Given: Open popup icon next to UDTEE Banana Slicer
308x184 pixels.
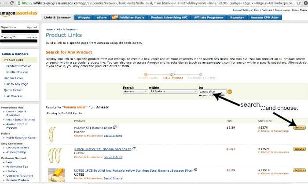Looking at the screenshot, I should pyautogui.click(x=195, y=170).
